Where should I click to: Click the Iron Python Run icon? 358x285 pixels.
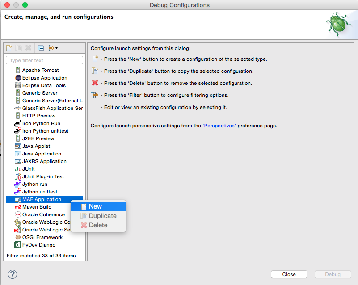pyautogui.click(x=17, y=123)
